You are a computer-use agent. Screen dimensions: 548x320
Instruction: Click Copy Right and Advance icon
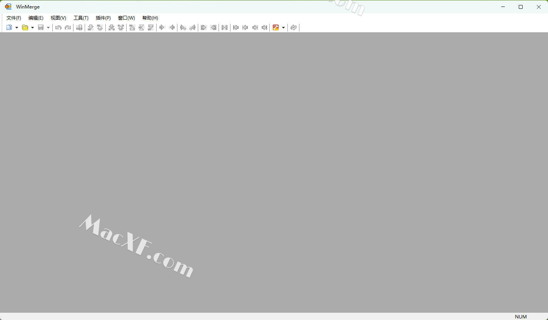point(183,27)
